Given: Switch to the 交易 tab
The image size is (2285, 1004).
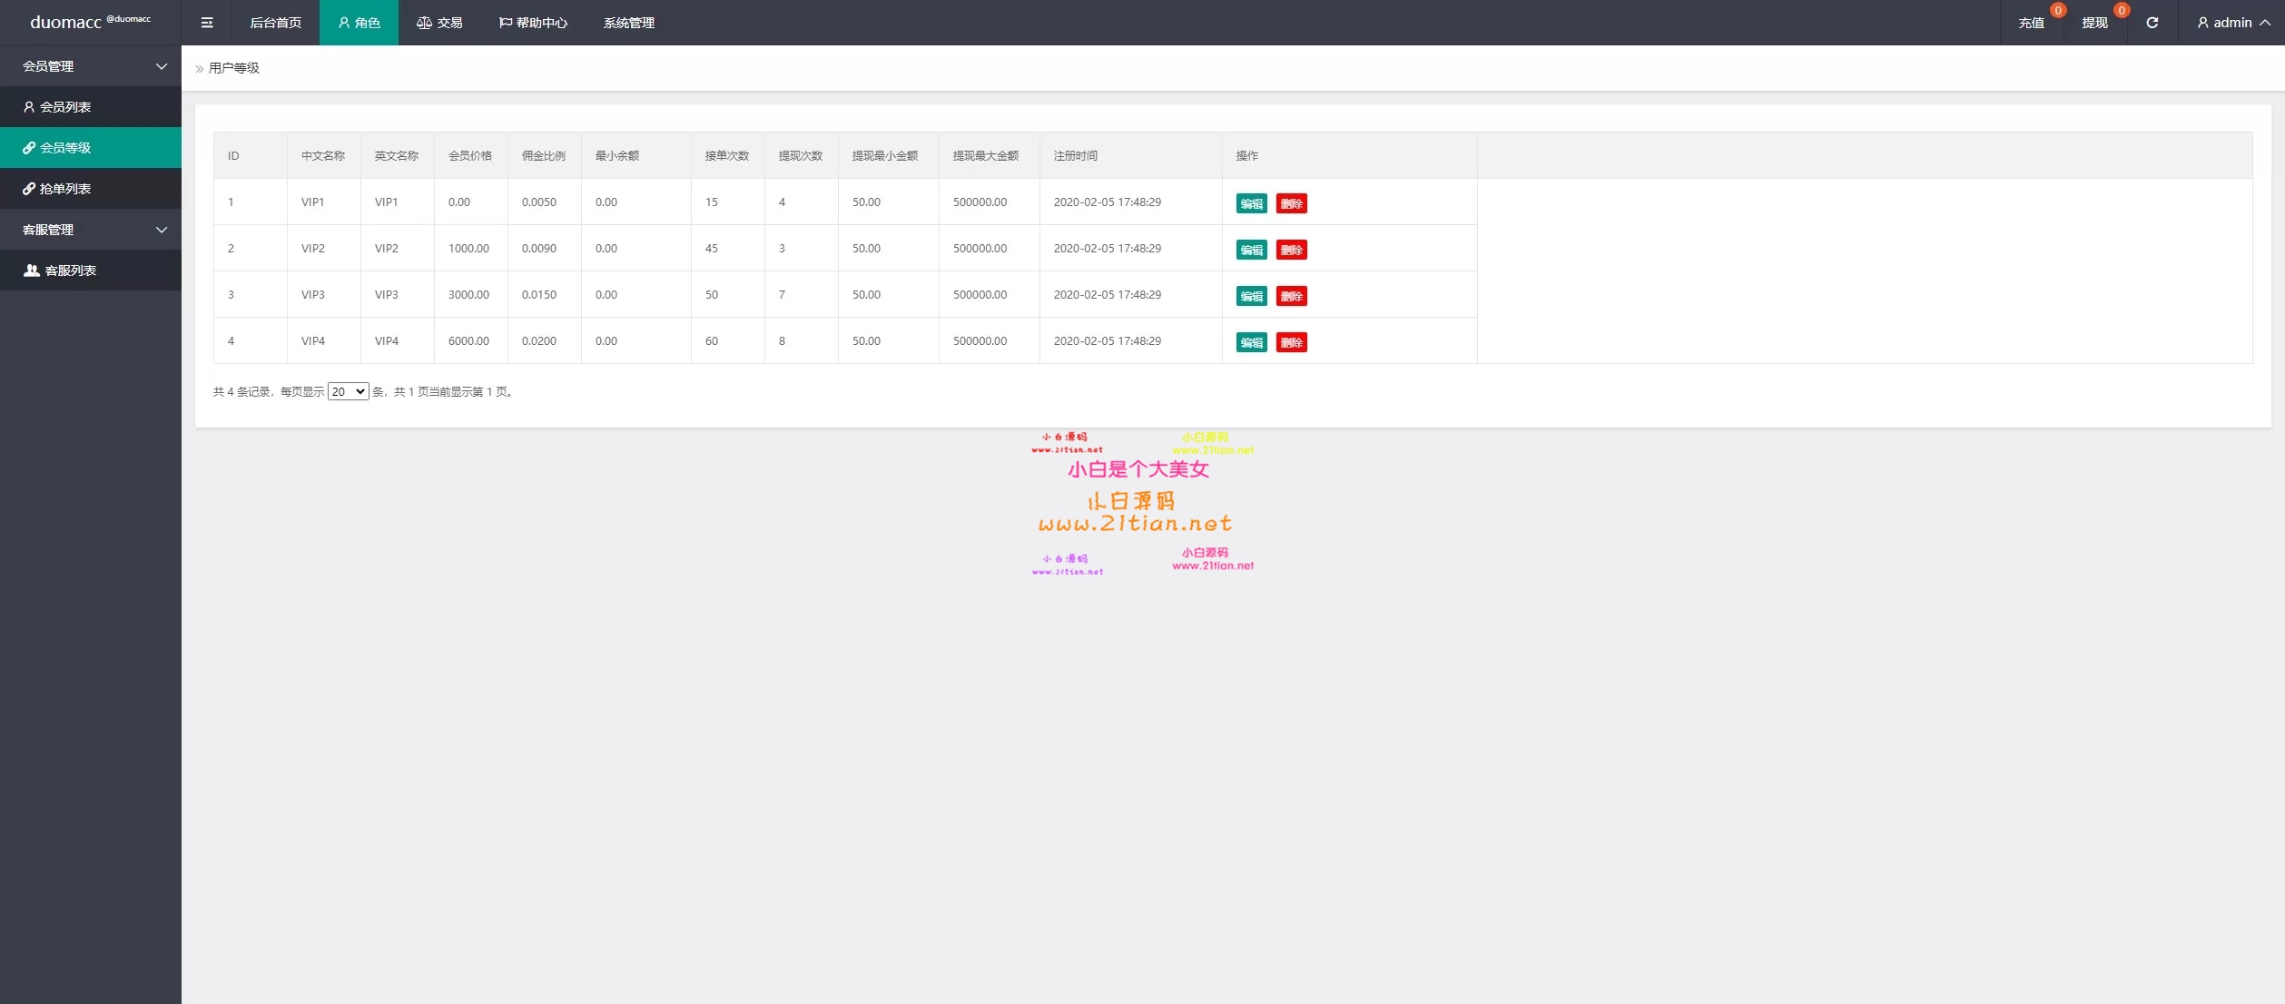Looking at the screenshot, I should click(x=439, y=23).
